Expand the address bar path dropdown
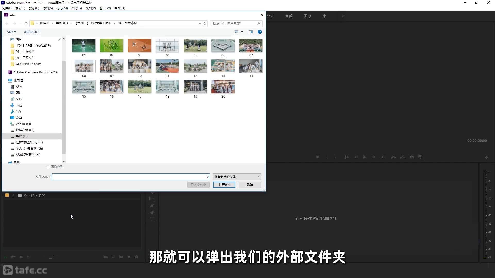 pos(200,23)
